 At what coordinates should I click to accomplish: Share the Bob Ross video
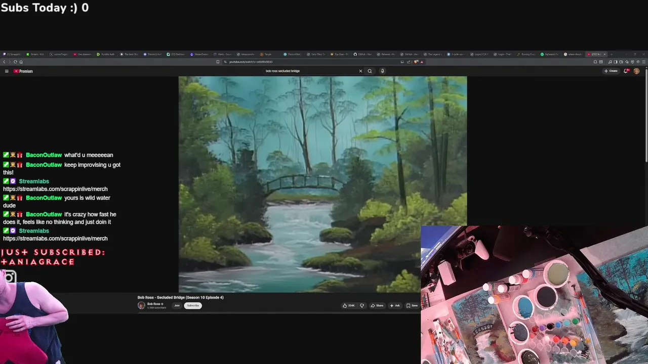(x=377, y=305)
